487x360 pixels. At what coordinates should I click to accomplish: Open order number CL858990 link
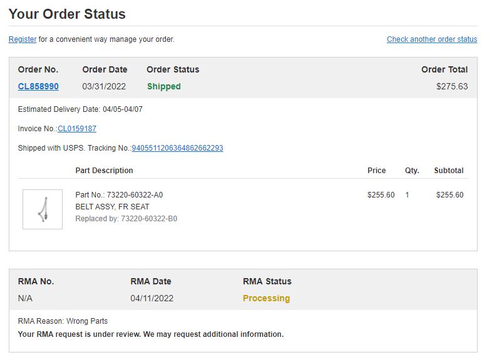pos(38,86)
